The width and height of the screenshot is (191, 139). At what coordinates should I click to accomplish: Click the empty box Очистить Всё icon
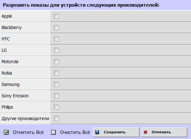53,132
